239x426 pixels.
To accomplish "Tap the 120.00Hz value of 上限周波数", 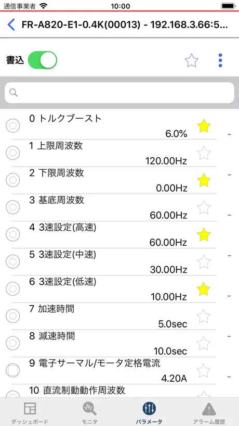I will tap(166, 161).
